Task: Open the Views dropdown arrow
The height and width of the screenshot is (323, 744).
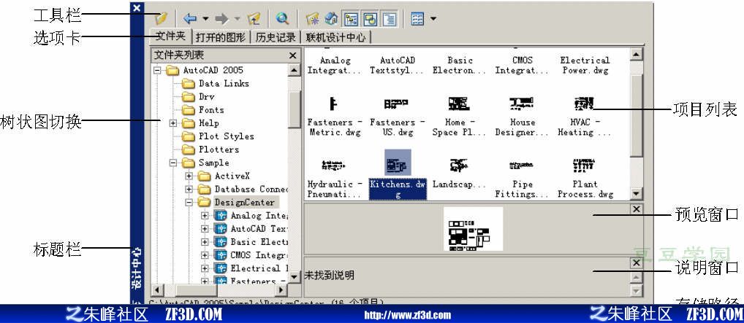Action: pos(433,19)
